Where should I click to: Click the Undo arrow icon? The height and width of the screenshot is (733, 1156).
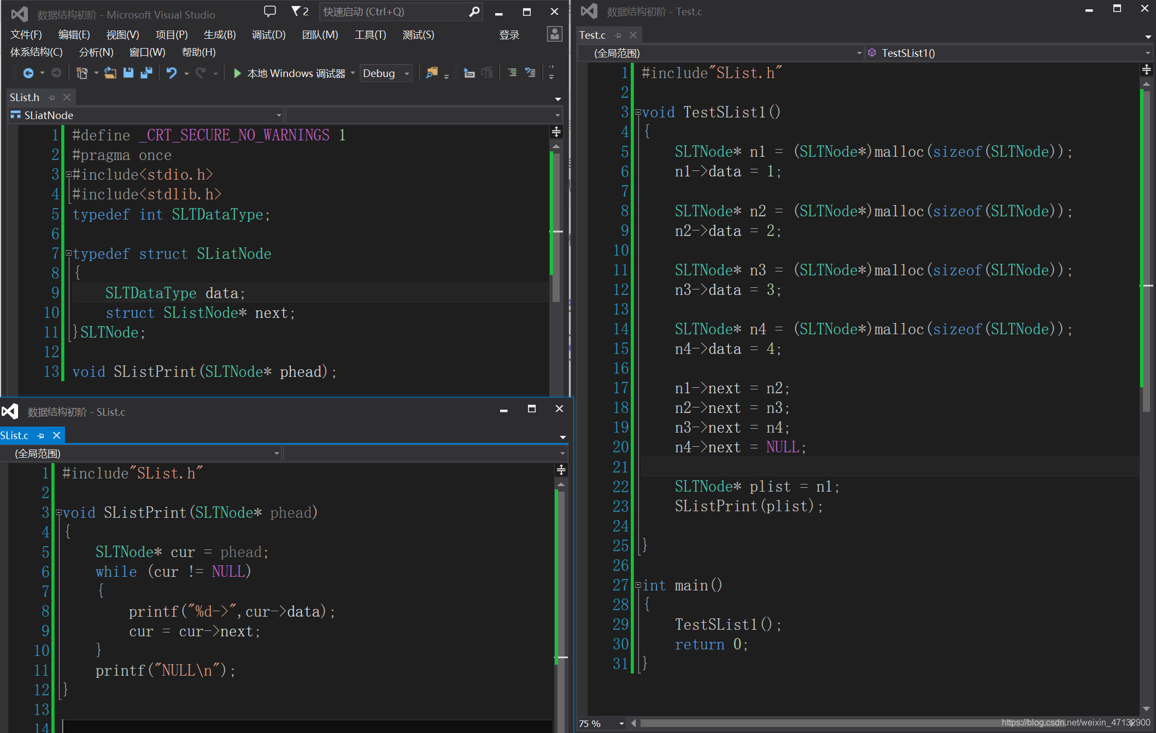coord(172,73)
